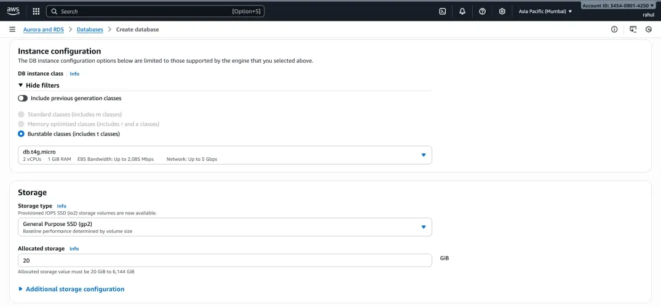Open the account ID menu
Screen dimensions: 661x307
coord(618,6)
